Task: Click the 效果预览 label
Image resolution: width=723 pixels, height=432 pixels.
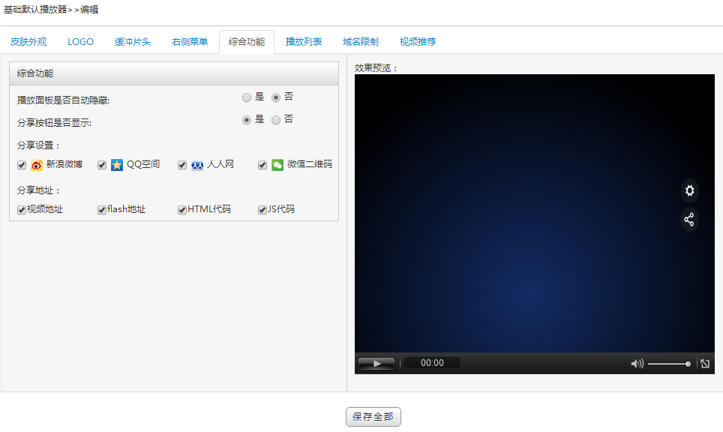Action: tap(376, 68)
